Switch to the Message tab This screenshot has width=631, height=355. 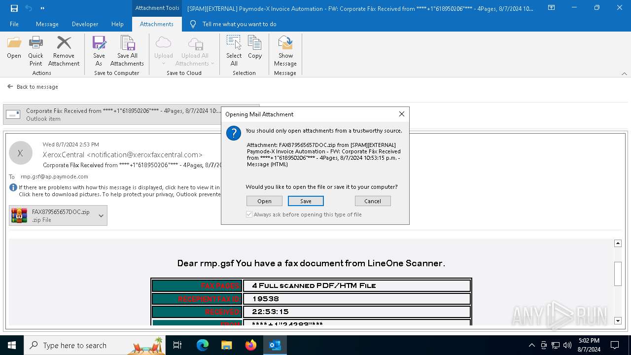[x=47, y=24]
